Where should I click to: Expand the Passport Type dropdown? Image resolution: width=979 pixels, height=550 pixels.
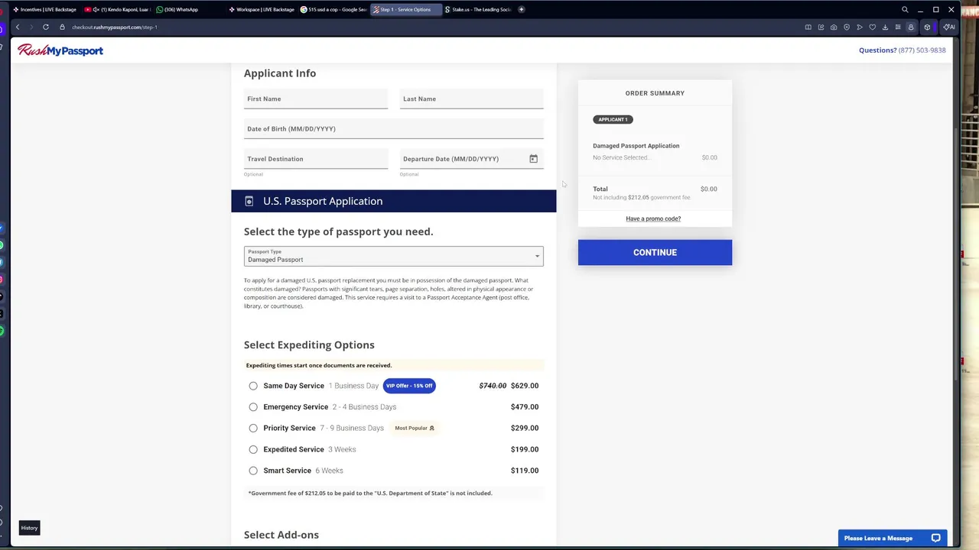[393, 256]
